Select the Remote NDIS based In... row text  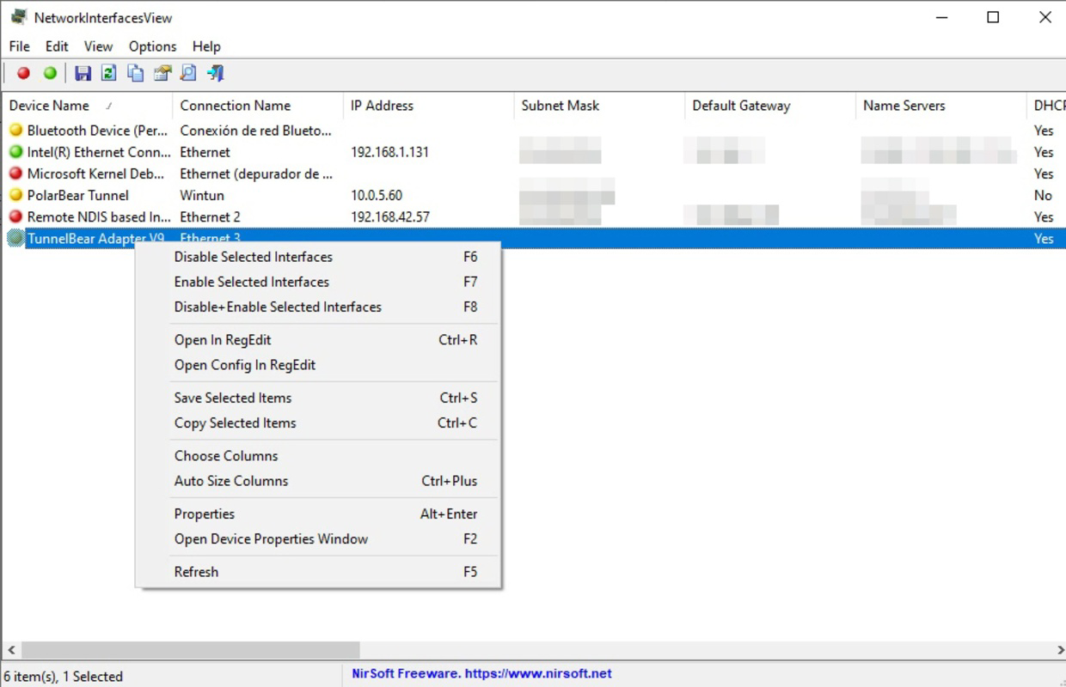coord(98,216)
